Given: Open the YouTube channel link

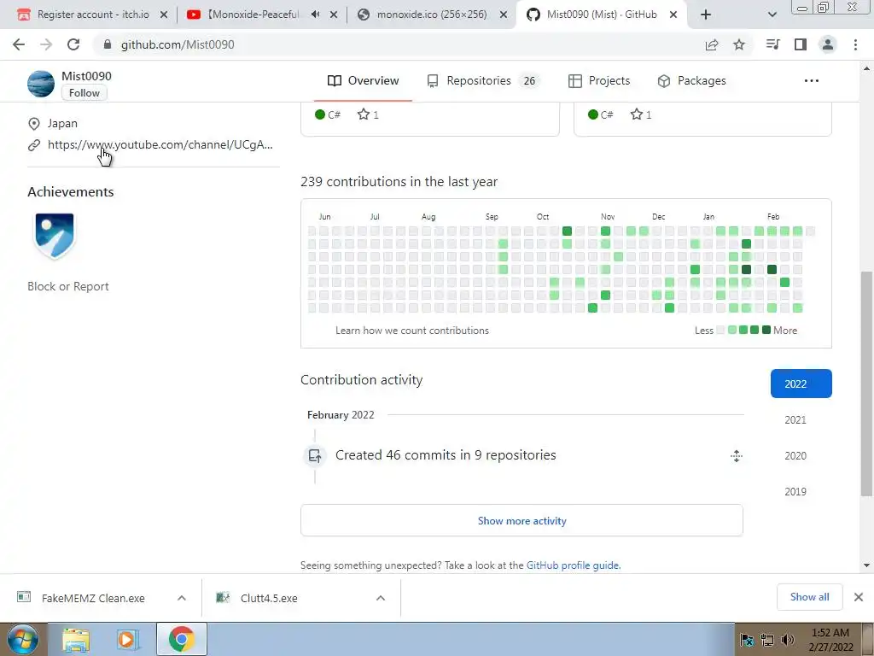Looking at the screenshot, I should 160,145.
